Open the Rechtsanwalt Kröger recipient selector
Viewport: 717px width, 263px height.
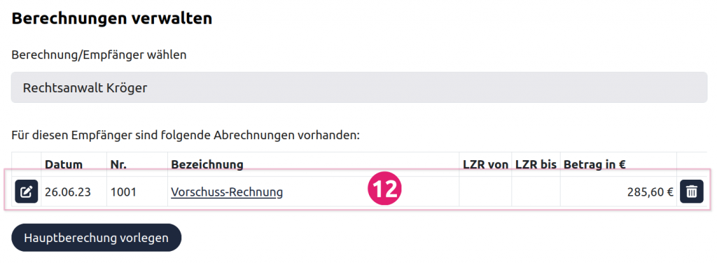[359, 87]
